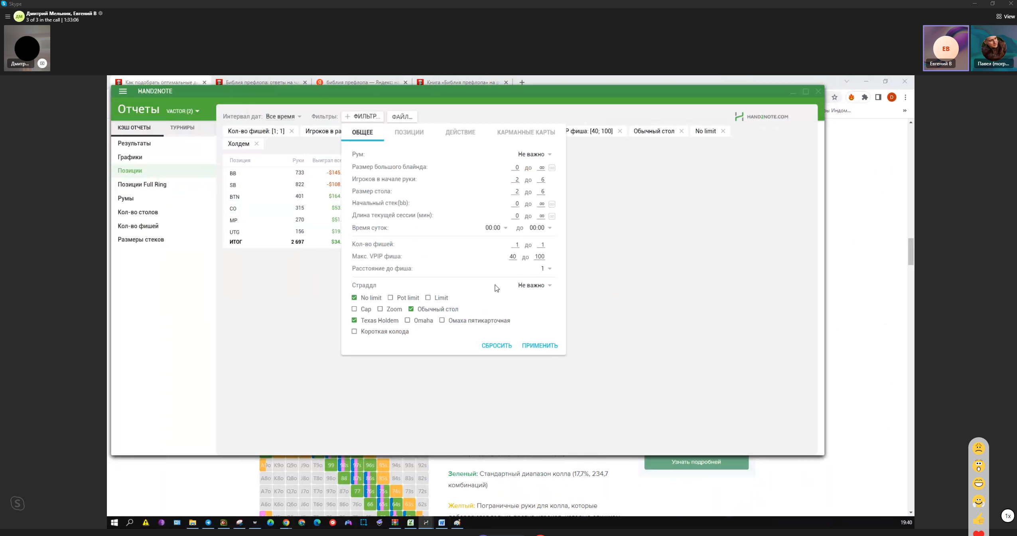The height and width of the screenshot is (536, 1017).
Task: Check the Pot limit checkbox
Action: tap(390, 297)
